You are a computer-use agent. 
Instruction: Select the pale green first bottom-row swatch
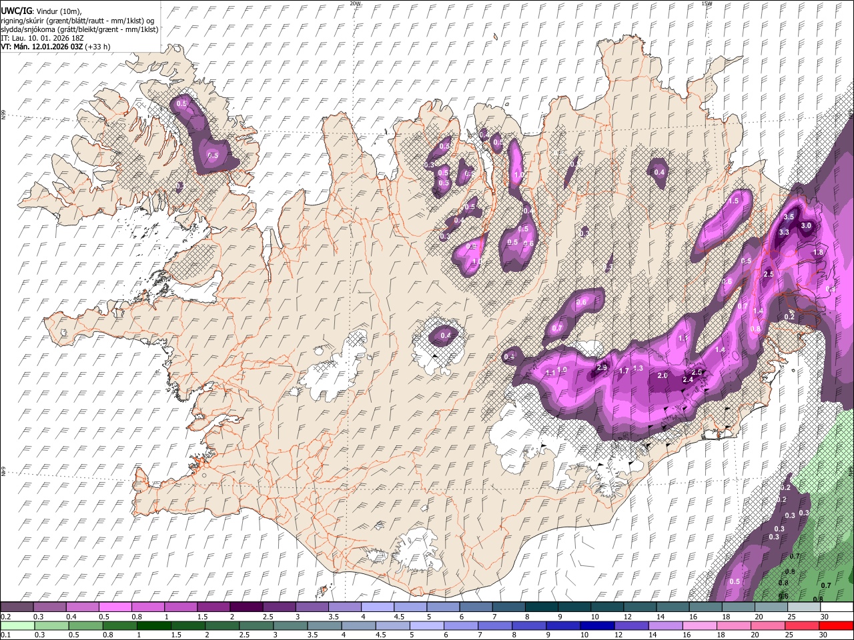point(17,626)
